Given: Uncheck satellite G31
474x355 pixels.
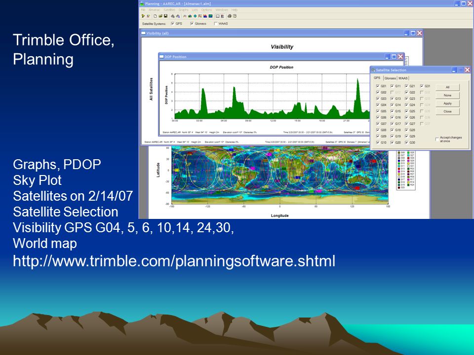Looking at the screenshot, I should [x=422, y=86].
